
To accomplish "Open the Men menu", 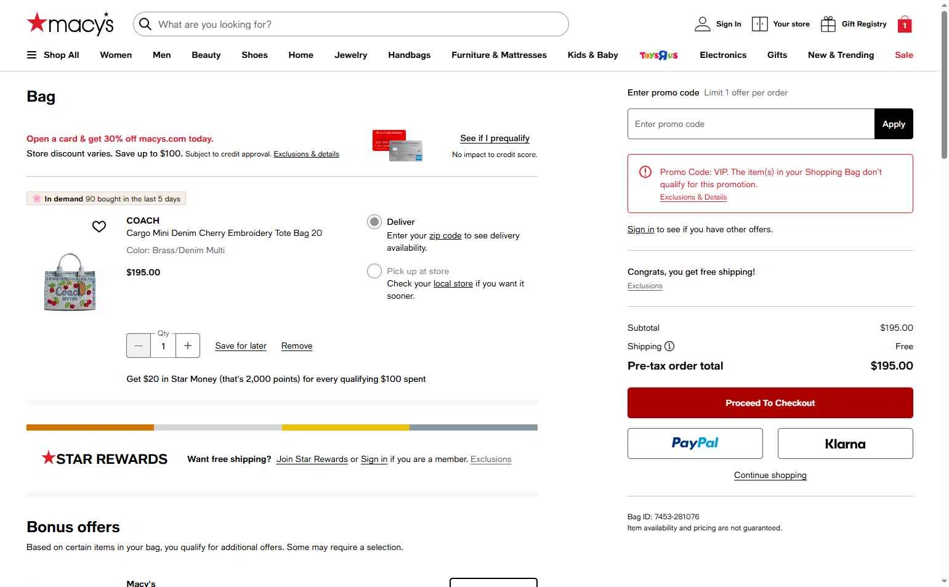I will pos(162,55).
